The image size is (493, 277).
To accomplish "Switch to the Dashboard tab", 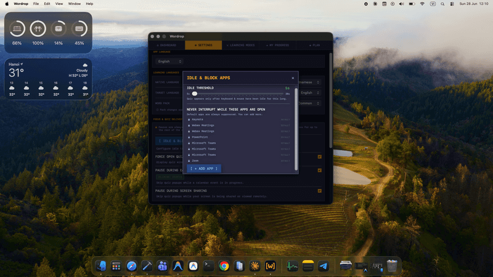I will tap(166, 45).
